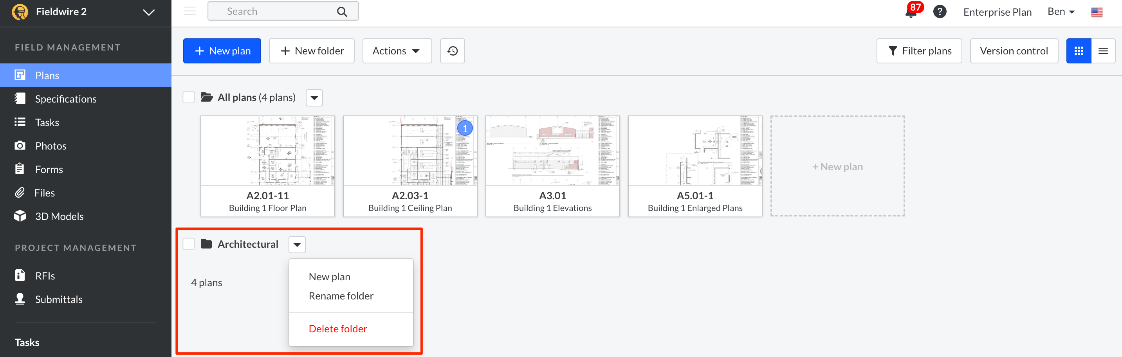
Task: Select Rename folder from context menu
Action: pyautogui.click(x=341, y=295)
